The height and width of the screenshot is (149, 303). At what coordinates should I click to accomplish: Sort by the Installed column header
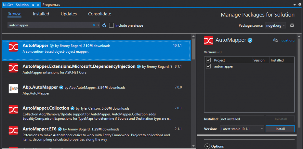point(279,60)
